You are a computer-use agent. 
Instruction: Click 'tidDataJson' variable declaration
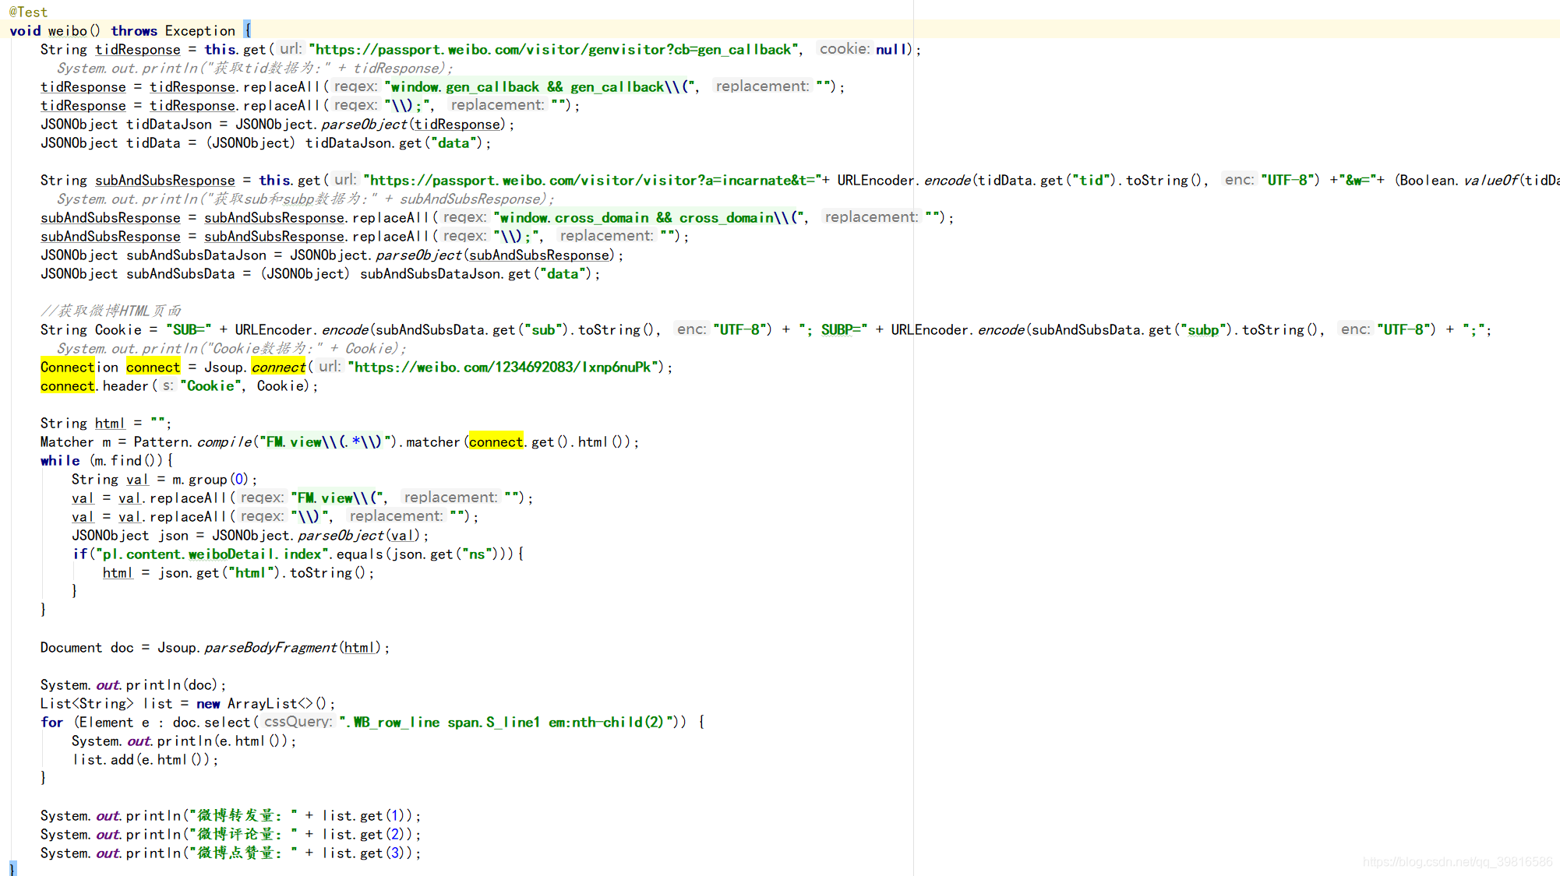168,124
